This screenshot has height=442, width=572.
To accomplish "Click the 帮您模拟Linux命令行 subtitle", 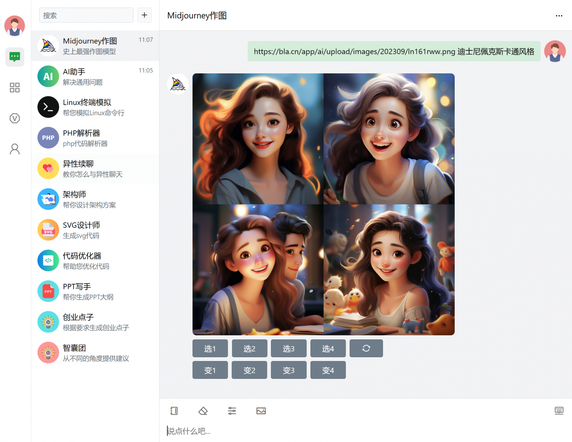I will [94, 113].
